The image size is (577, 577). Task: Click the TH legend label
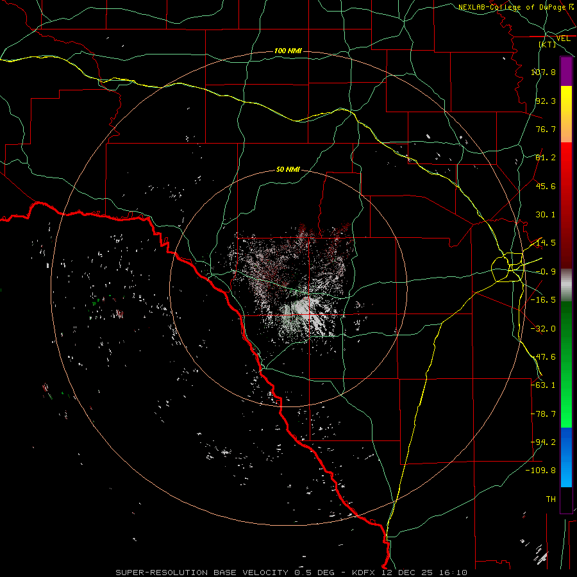point(551,499)
